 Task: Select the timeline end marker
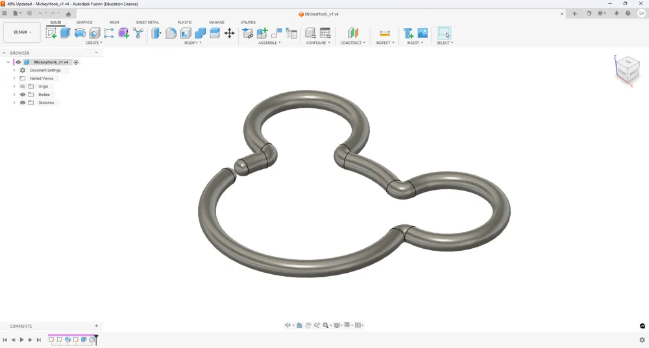coord(96,340)
